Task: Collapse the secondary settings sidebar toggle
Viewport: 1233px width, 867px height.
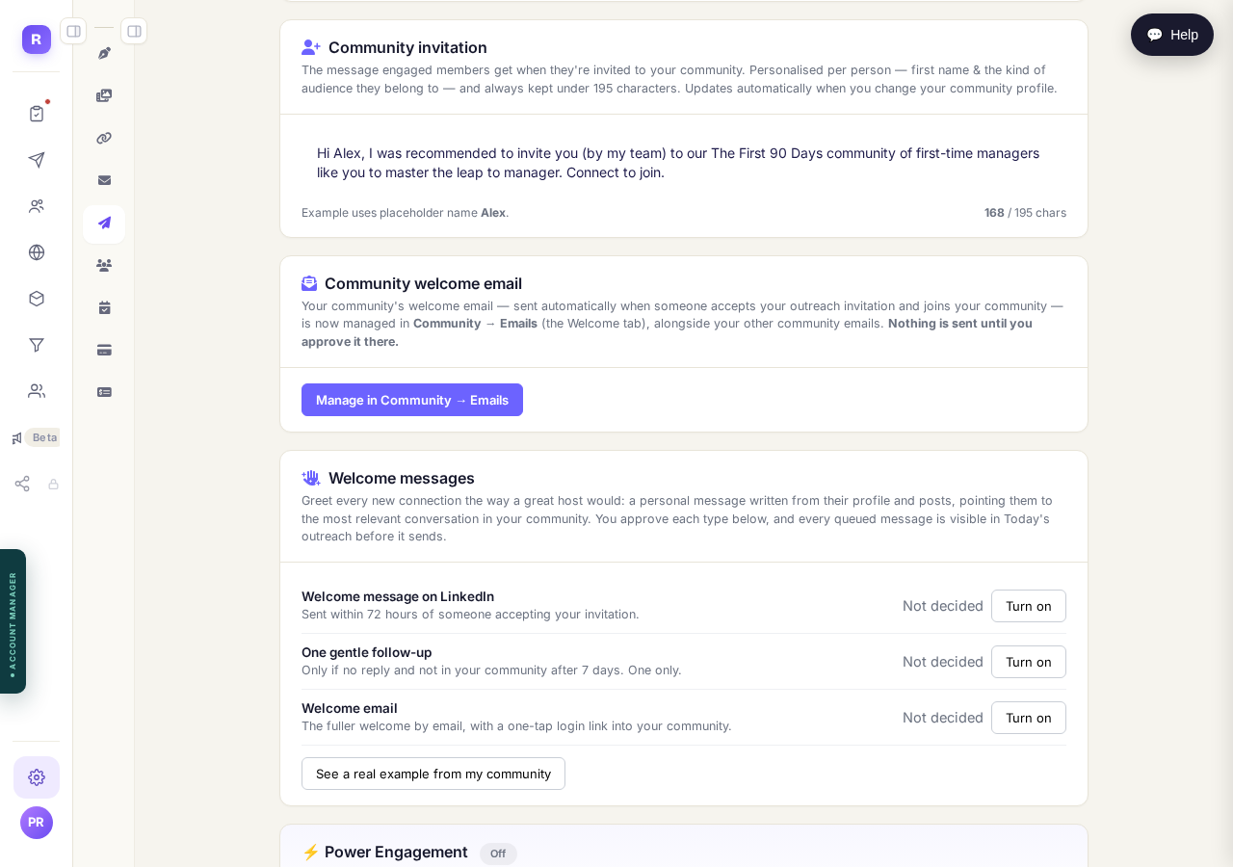Action: tap(134, 31)
